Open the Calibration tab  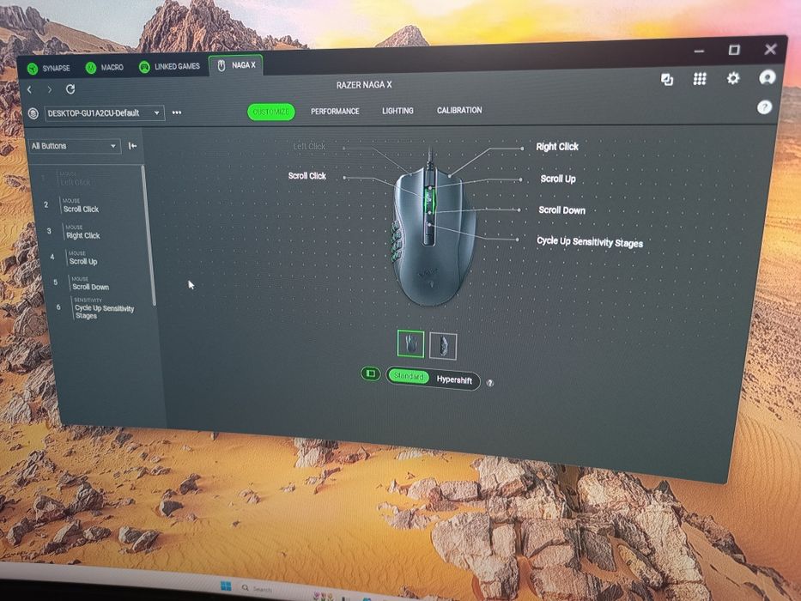(x=459, y=110)
